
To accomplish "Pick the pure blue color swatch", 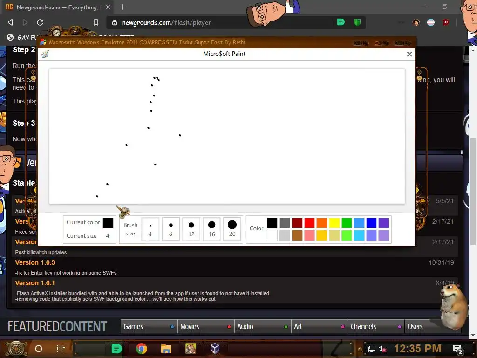I will pos(371,223).
